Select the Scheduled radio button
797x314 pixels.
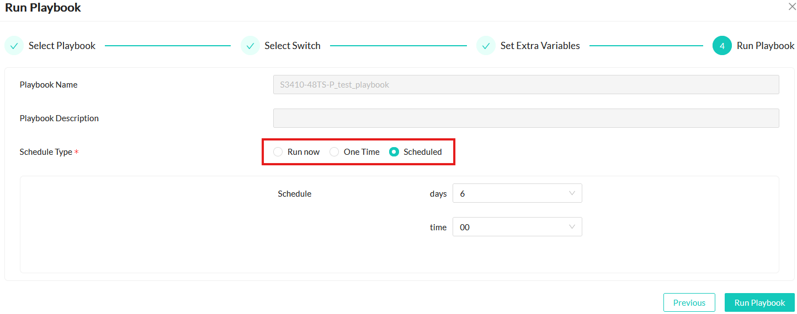click(x=394, y=152)
